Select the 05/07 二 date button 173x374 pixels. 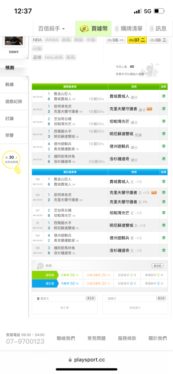point(137,40)
